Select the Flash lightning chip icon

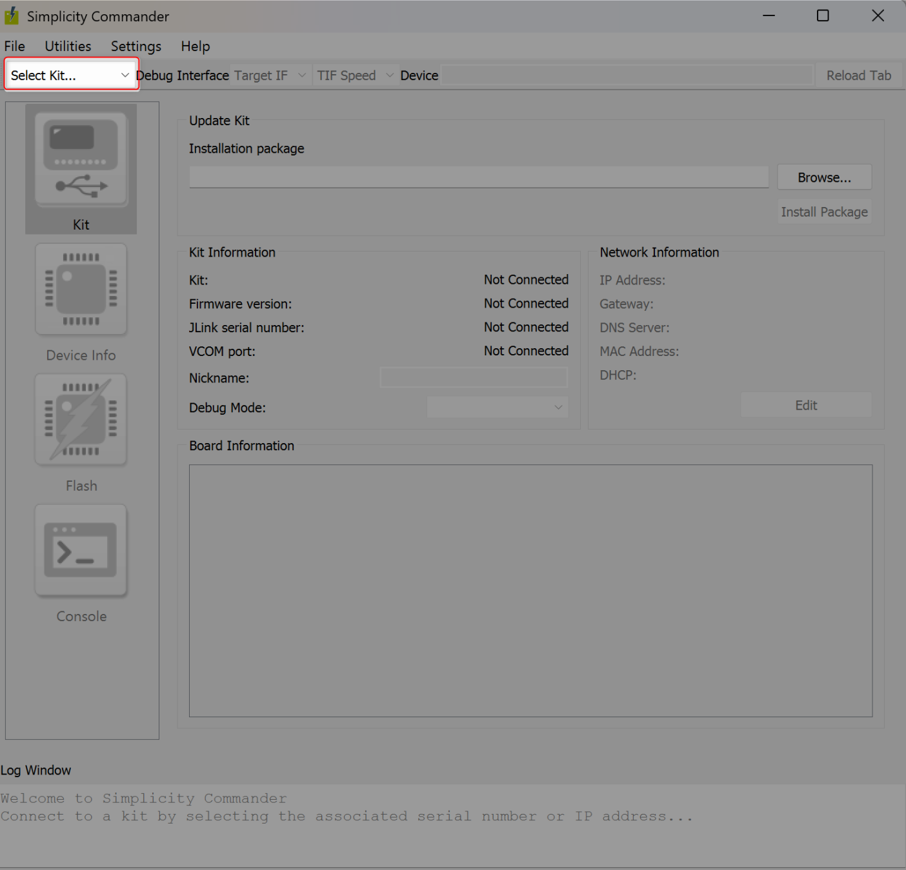click(81, 419)
